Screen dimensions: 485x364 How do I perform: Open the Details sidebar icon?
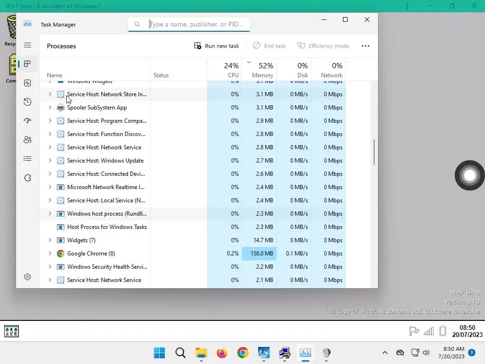point(27,159)
